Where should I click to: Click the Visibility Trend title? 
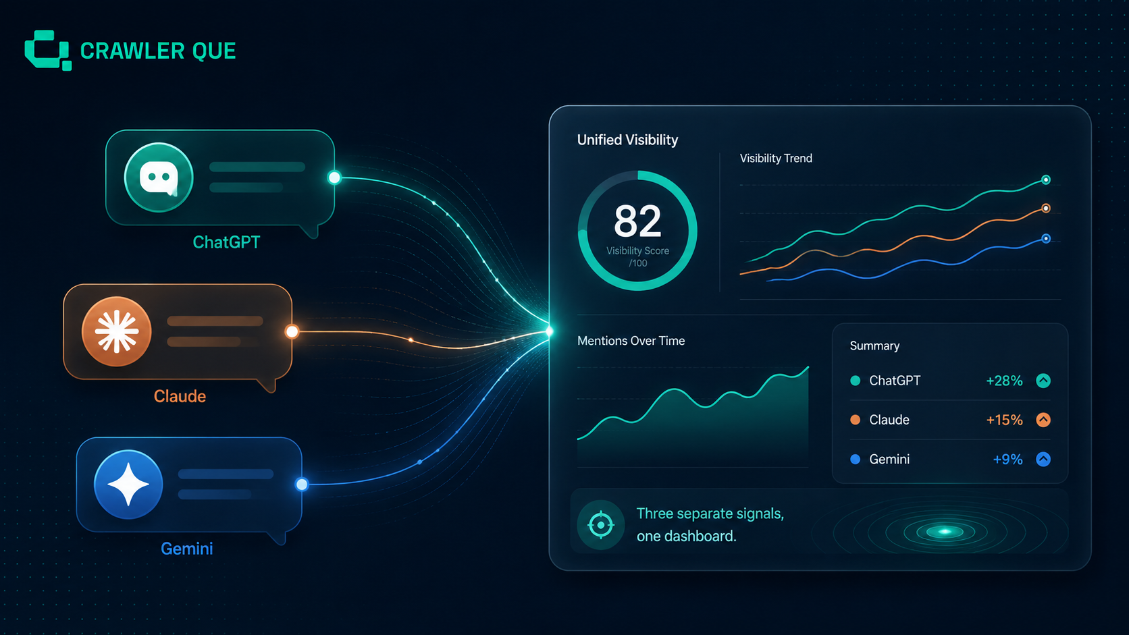tap(776, 158)
